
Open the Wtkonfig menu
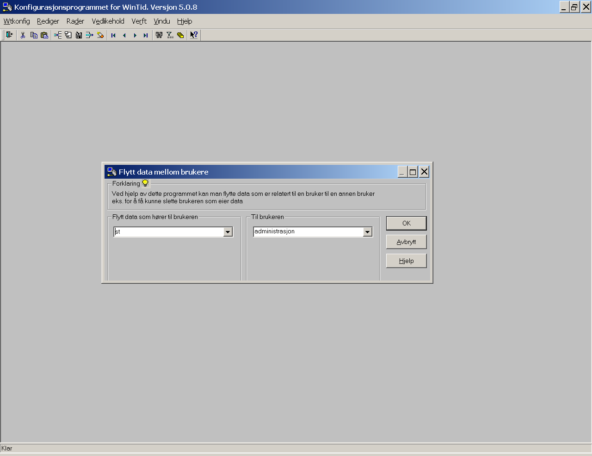coord(17,21)
